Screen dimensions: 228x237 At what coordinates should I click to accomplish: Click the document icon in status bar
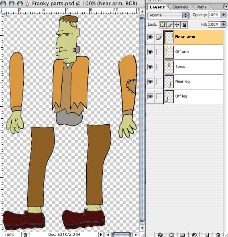pos(25,235)
